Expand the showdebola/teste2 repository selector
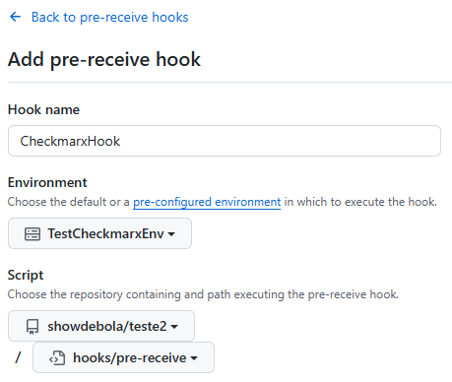The image size is (452, 382). pyautogui.click(x=101, y=326)
